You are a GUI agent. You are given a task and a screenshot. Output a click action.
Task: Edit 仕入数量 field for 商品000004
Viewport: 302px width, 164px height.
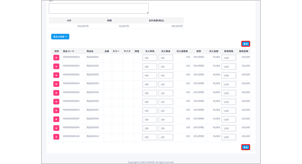166,84
